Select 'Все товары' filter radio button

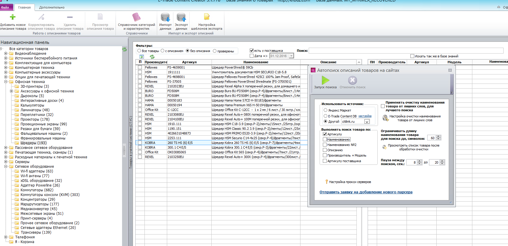click(139, 51)
